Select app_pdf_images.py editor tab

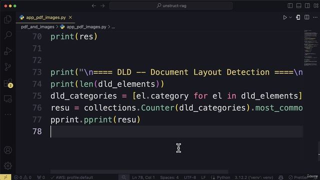click(x=45, y=17)
